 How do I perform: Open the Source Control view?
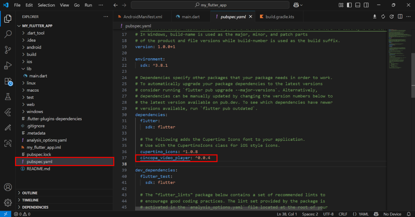coord(8,50)
